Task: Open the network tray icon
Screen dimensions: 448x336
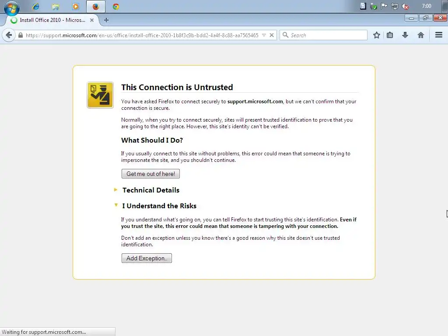Action: [x=395, y=6]
